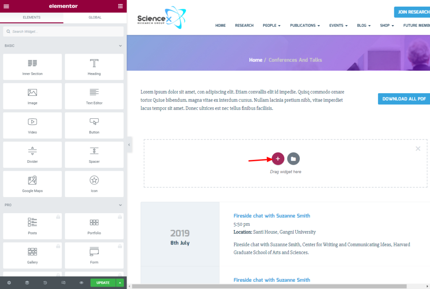Select the Google Maps widget
The width and height of the screenshot is (430, 289).
click(x=32, y=184)
